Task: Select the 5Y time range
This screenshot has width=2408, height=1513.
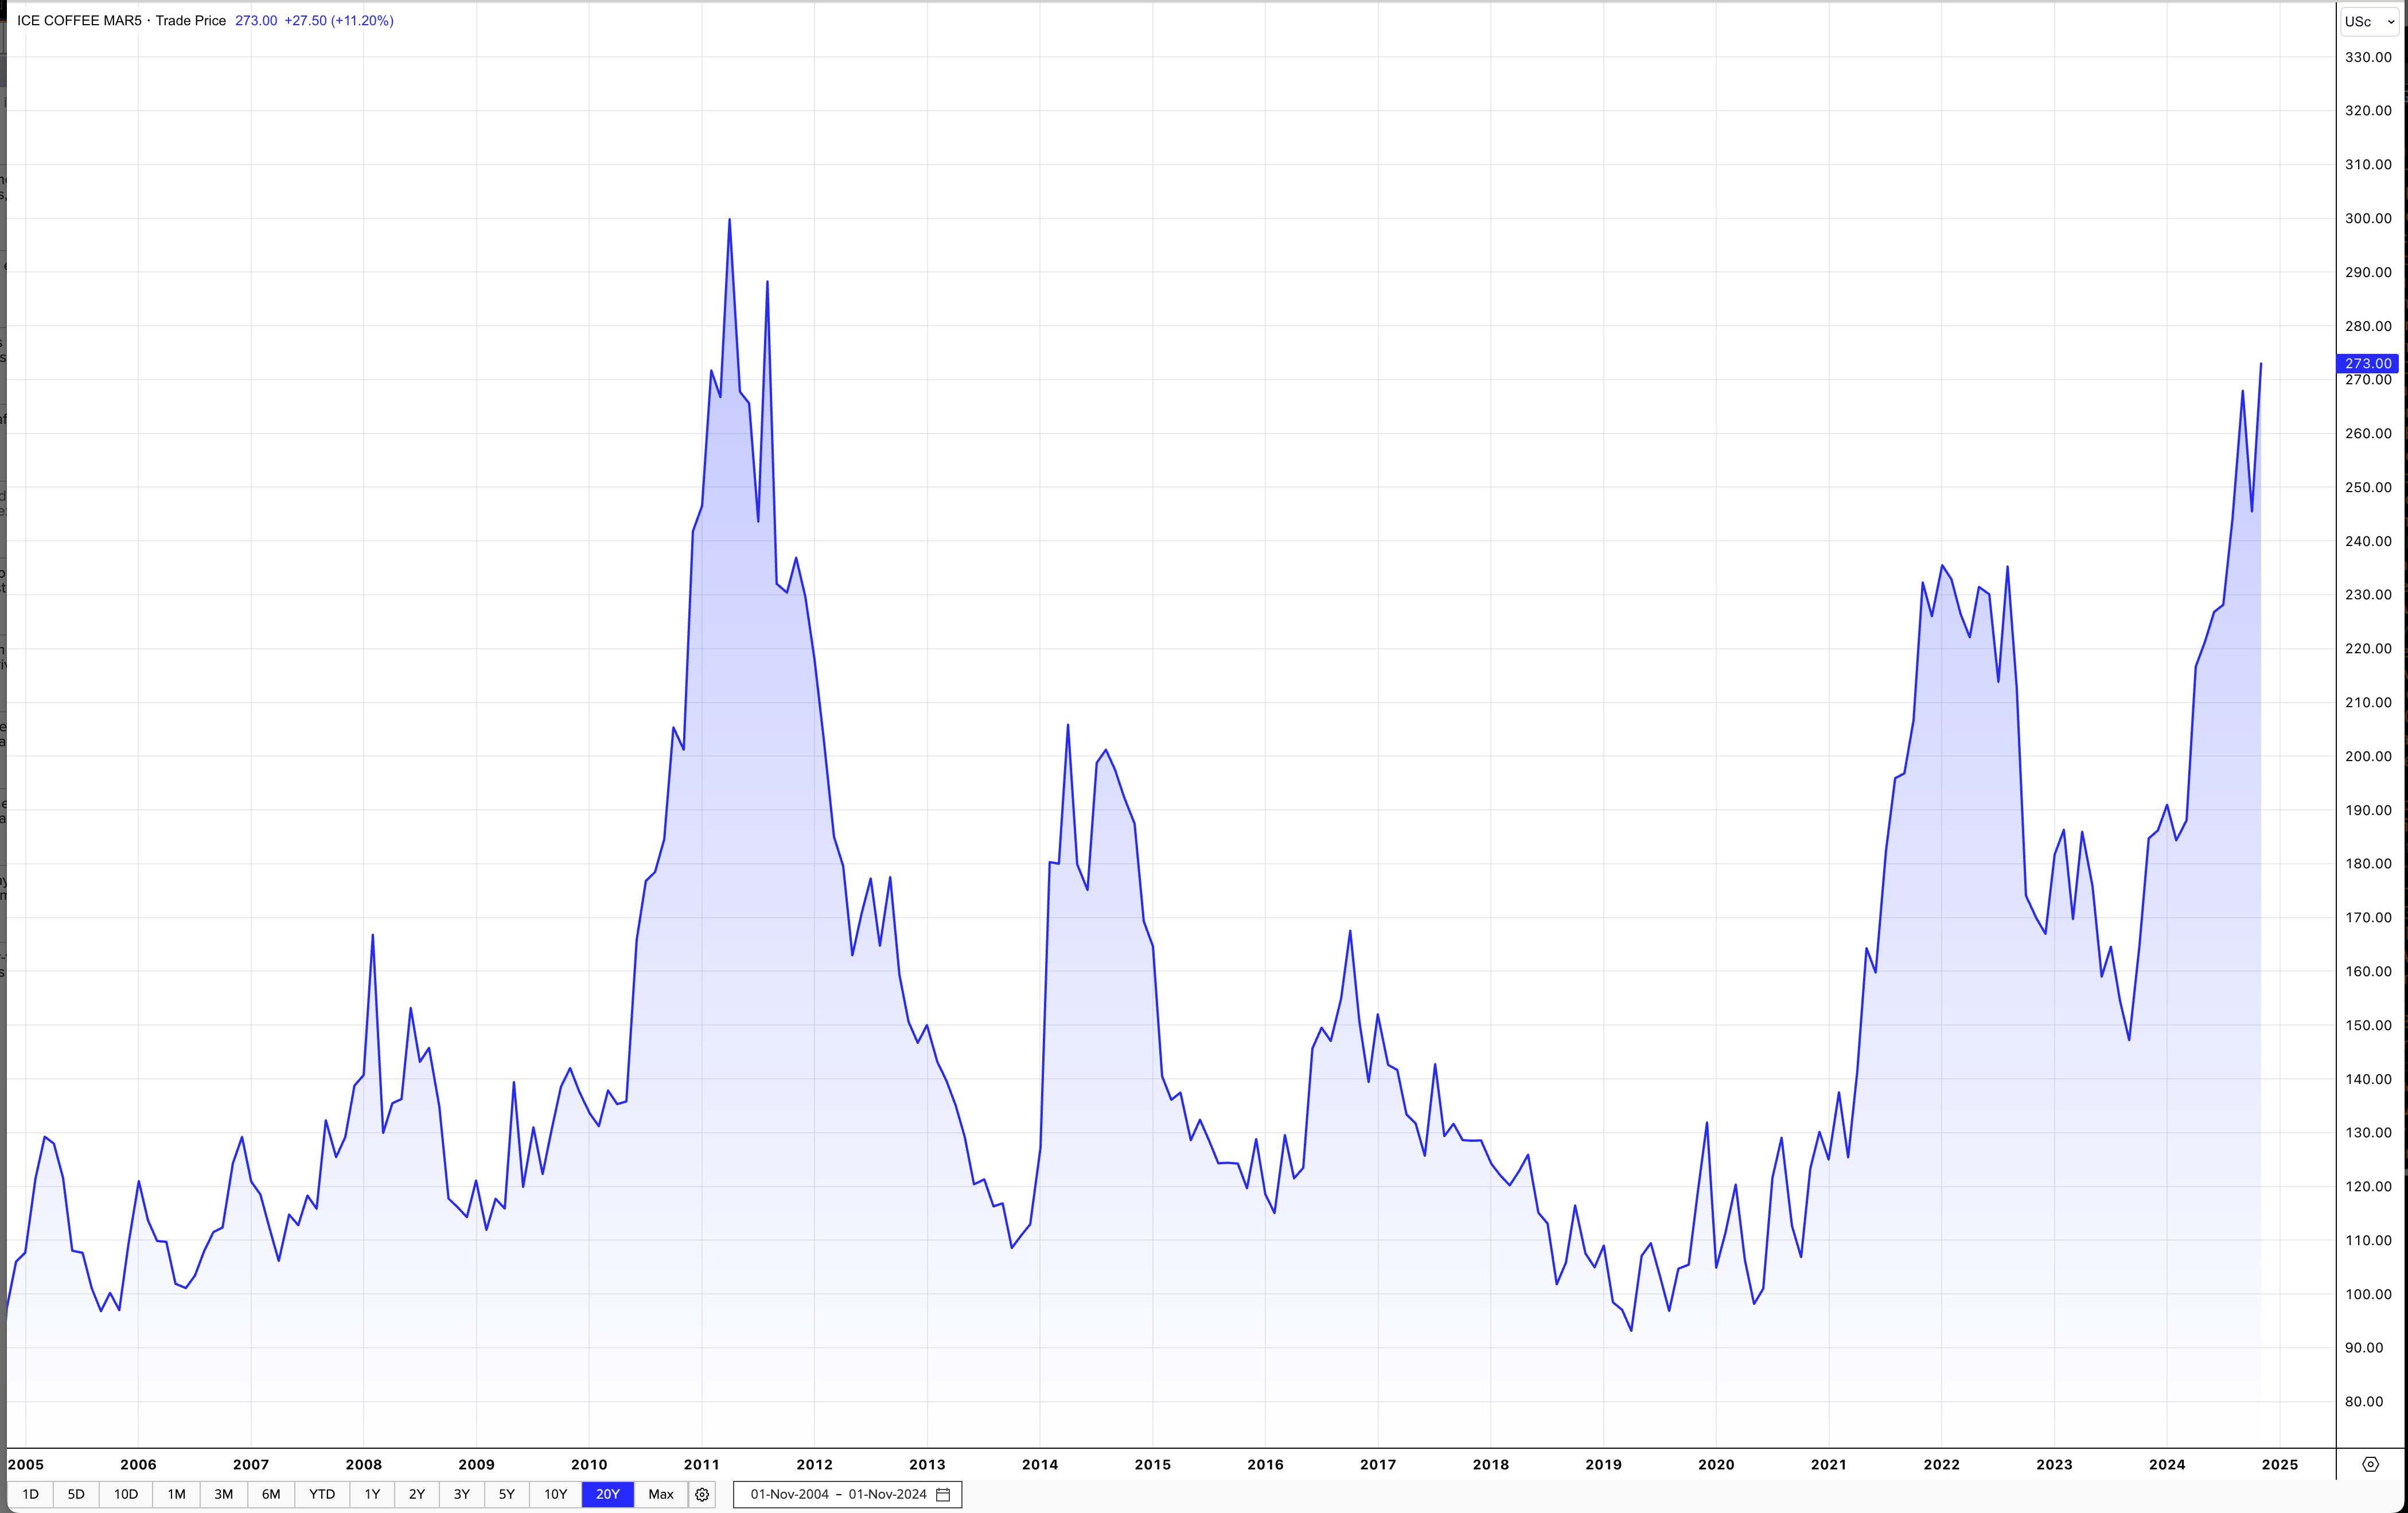Action: pos(507,1494)
